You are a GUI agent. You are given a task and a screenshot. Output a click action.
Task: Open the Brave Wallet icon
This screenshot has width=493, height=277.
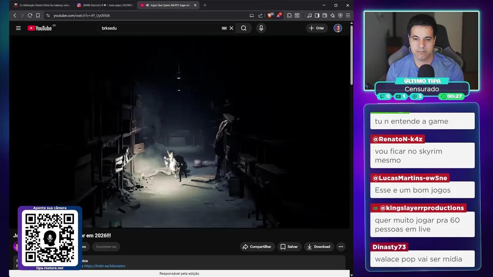pos(325,15)
